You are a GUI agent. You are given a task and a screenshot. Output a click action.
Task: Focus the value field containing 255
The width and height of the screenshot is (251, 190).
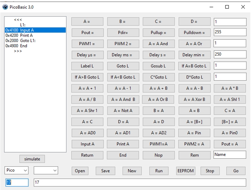[x=230, y=33]
